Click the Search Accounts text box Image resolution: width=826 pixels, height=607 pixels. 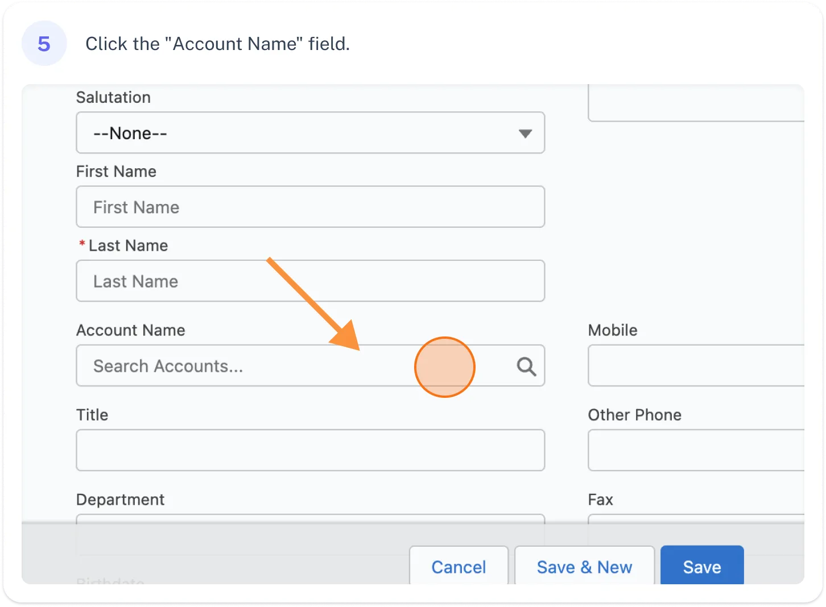(256, 366)
